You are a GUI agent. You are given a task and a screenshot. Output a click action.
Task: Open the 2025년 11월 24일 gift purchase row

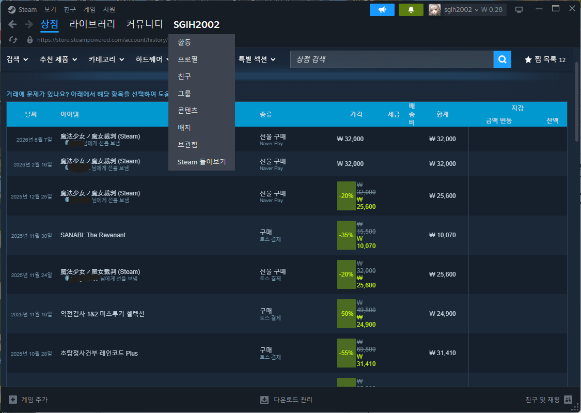click(x=287, y=274)
